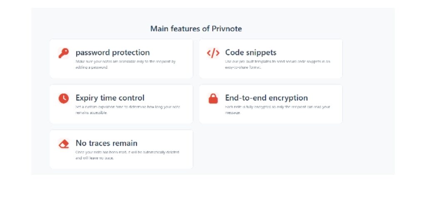The height and width of the screenshot is (213, 426).
Task: Click the red clock icon
Action: pyautogui.click(x=64, y=98)
